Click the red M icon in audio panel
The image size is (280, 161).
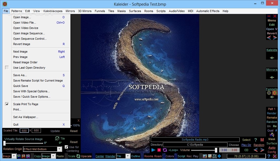click(x=262, y=140)
